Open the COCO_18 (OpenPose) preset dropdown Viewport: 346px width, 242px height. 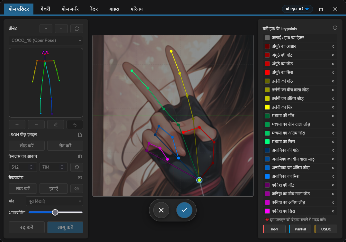tap(46, 41)
